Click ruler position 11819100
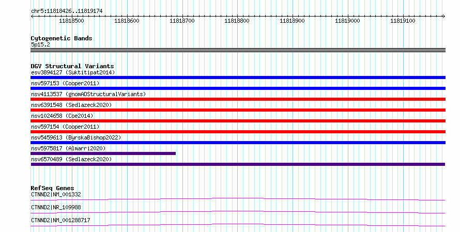460x232 pixels. 403,21
